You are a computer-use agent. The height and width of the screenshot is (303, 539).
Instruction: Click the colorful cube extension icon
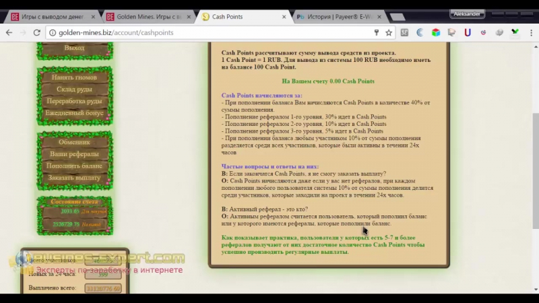436,32
